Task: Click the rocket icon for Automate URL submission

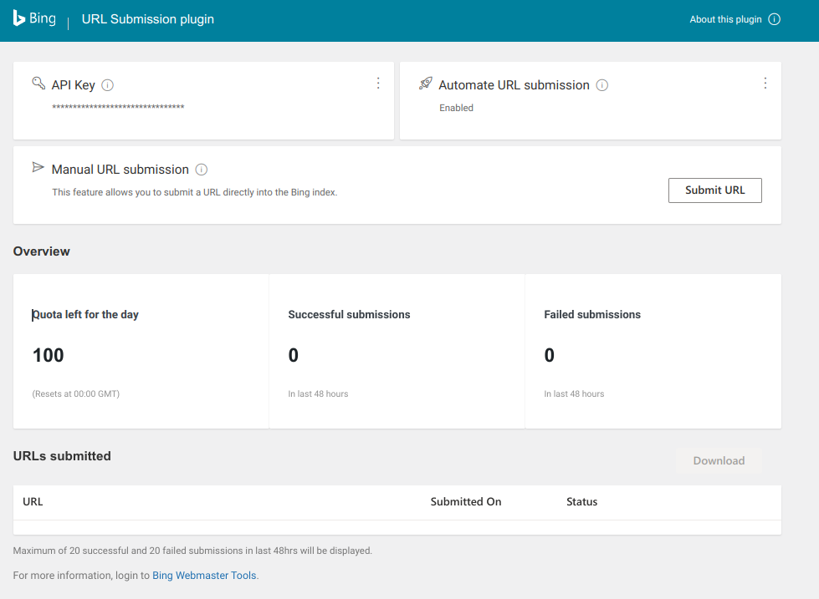Action: pos(426,84)
